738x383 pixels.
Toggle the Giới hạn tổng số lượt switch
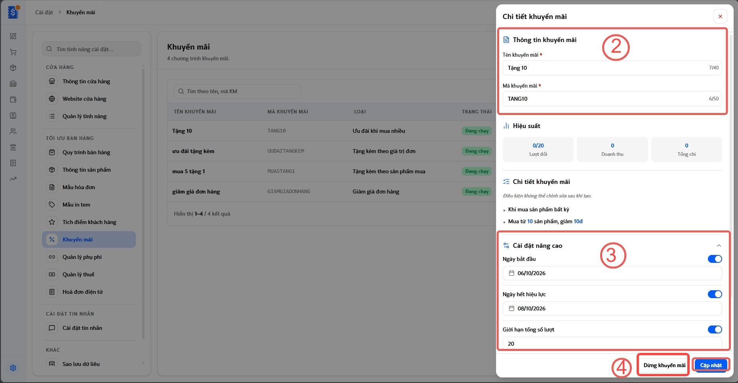click(x=715, y=329)
